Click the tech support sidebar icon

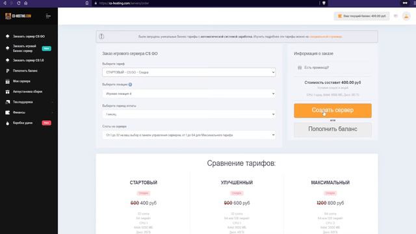point(7,102)
